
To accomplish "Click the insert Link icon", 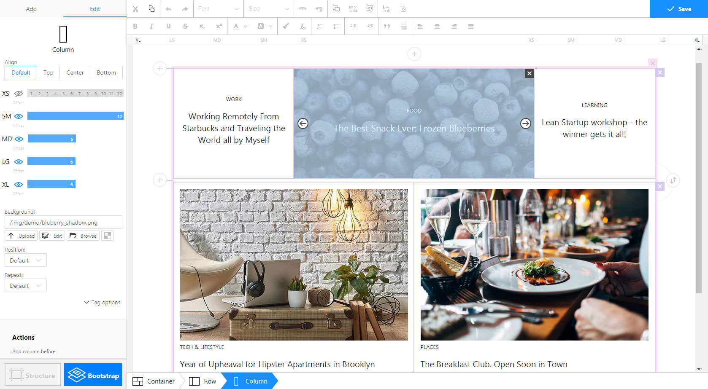I will coord(303,9).
